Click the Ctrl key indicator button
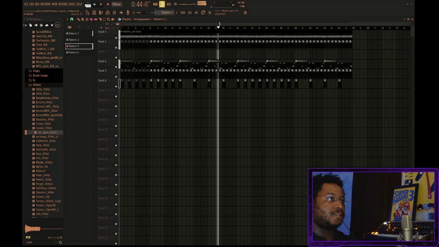The height and width of the screenshot is (247, 439). click(190, 13)
